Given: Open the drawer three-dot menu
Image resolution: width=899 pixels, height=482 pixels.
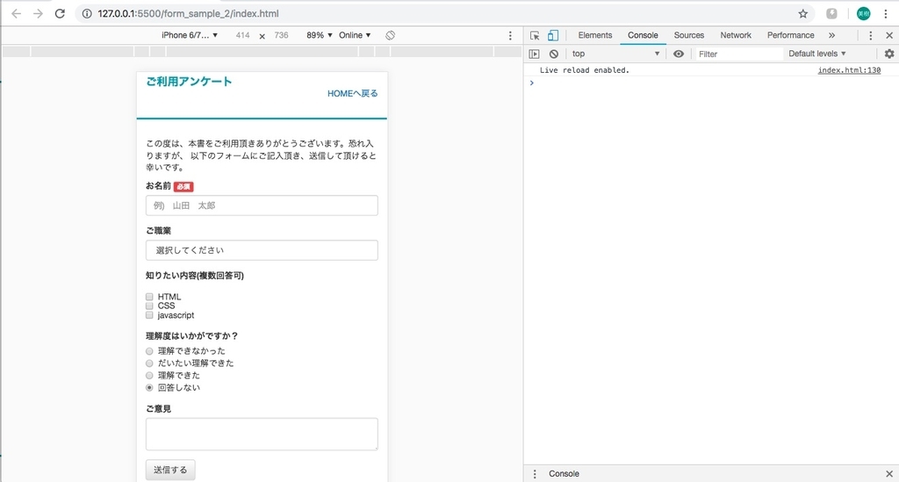Looking at the screenshot, I should pyautogui.click(x=535, y=474).
